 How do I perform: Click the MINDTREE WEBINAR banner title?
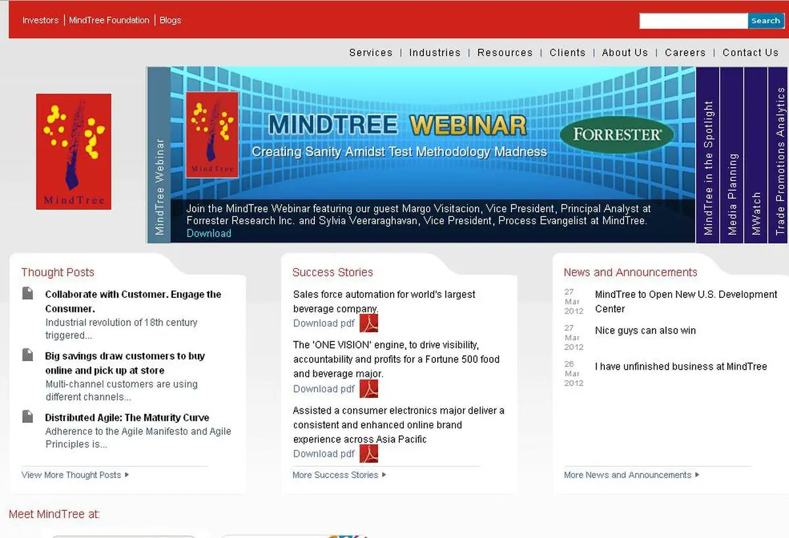pos(398,125)
